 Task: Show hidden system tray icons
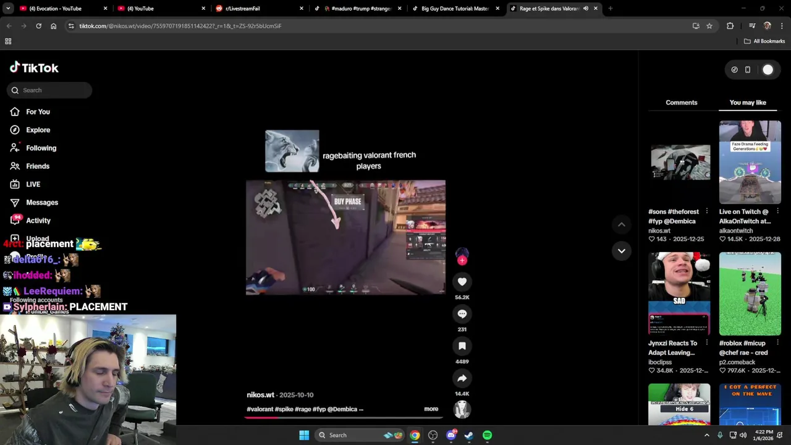click(707, 435)
